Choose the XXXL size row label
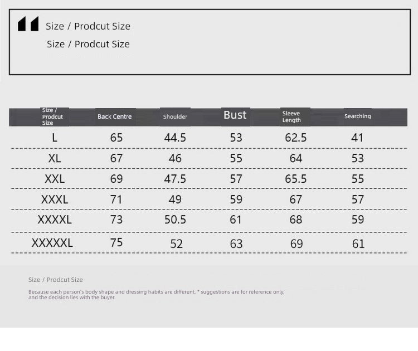 [55, 199]
